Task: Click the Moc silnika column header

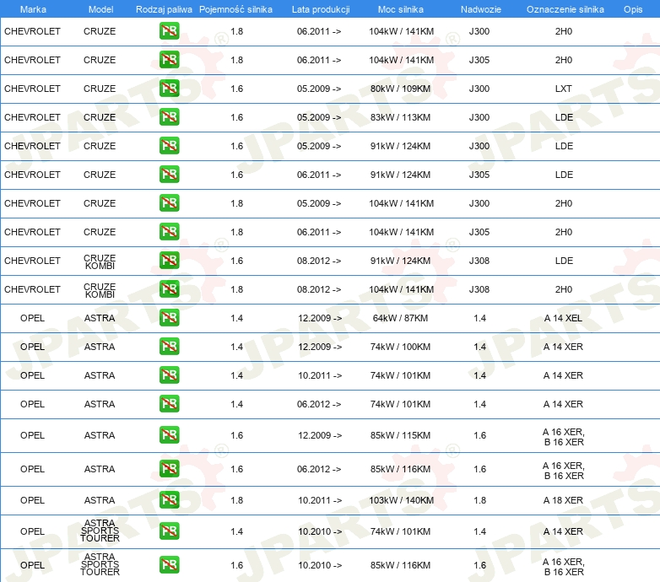Action: (x=401, y=9)
